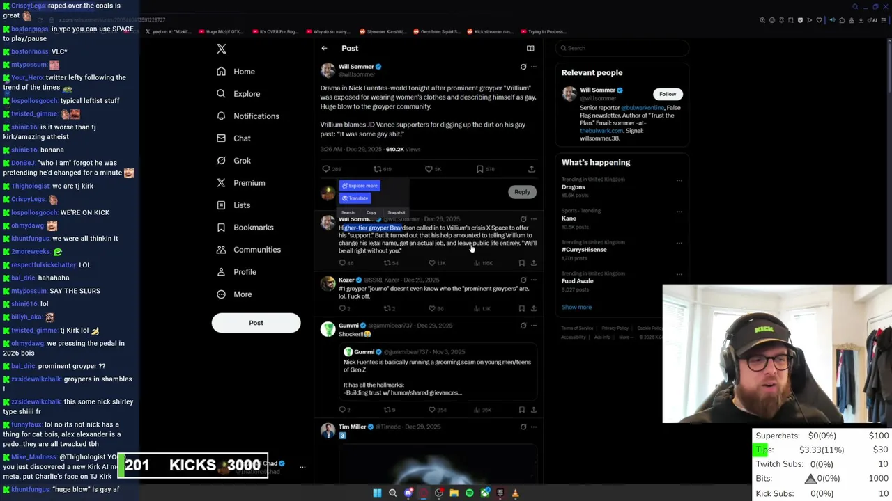Click the X logo in the sidebar

(222, 49)
